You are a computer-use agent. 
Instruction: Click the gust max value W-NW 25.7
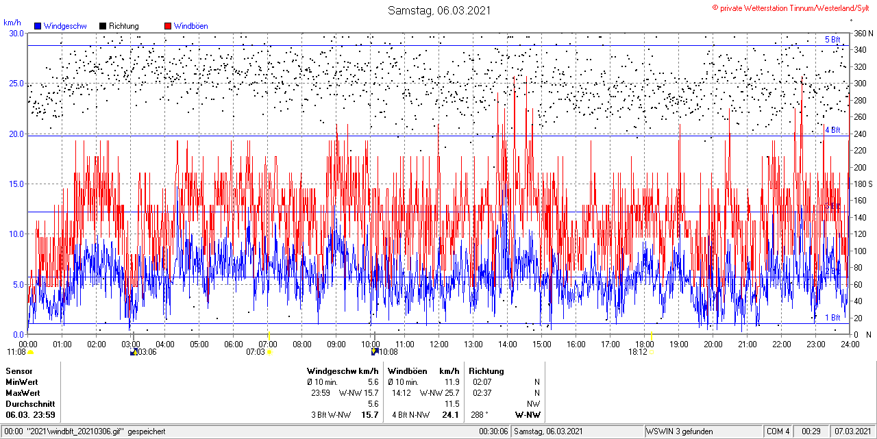pos(438,392)
